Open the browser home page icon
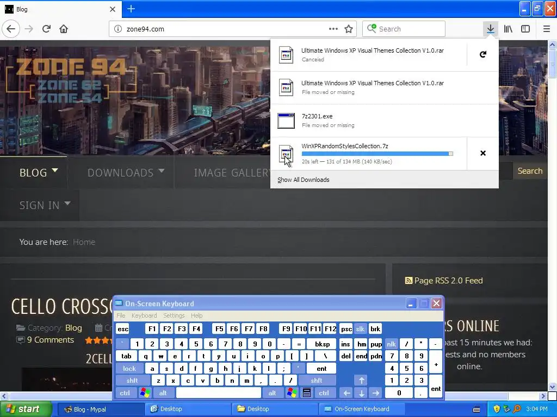557x417 pixels. [64, 29]
